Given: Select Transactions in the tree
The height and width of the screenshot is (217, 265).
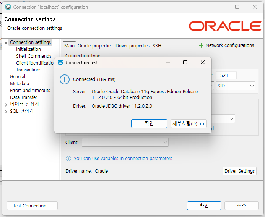Looking at the screenshot, I should (29, 70).
